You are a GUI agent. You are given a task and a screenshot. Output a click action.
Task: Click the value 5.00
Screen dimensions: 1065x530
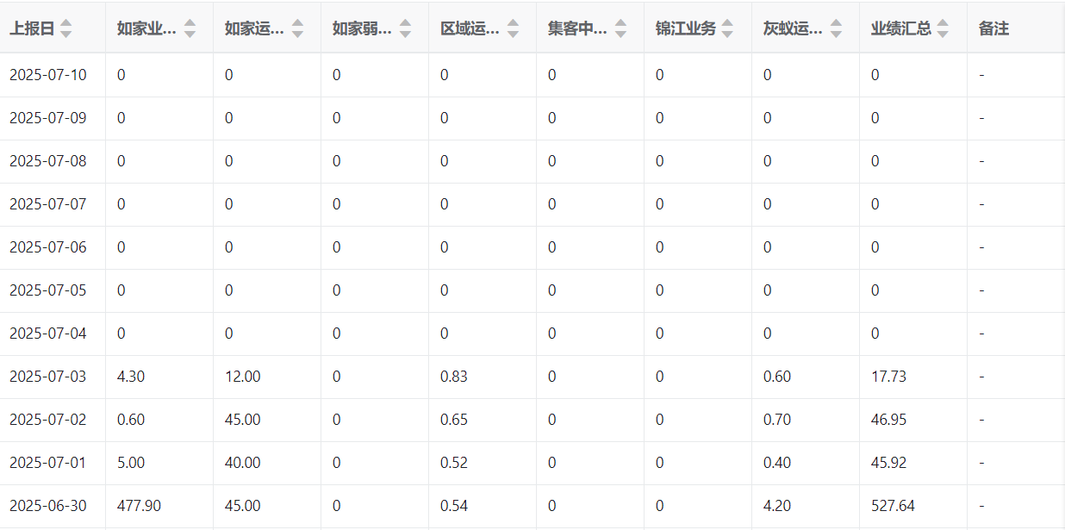[x=131, y=463]
